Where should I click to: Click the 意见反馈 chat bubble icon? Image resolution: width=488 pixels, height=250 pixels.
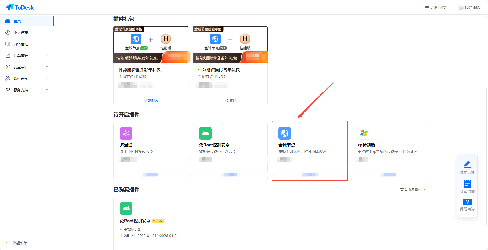427,7
